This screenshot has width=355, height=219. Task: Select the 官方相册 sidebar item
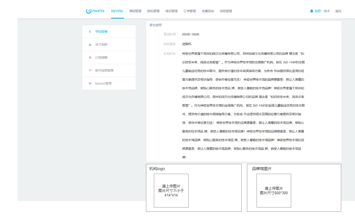tap(101, 44)
